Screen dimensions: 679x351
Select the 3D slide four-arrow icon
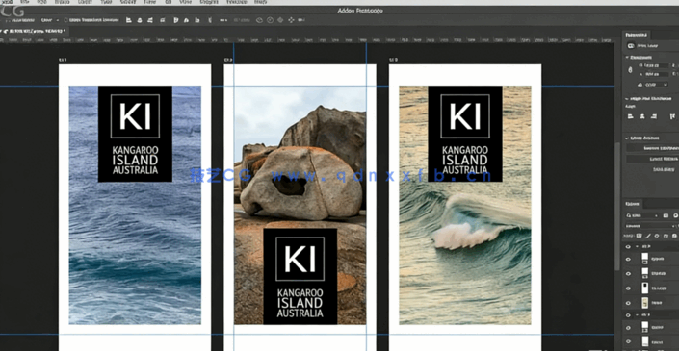(291, 20)
